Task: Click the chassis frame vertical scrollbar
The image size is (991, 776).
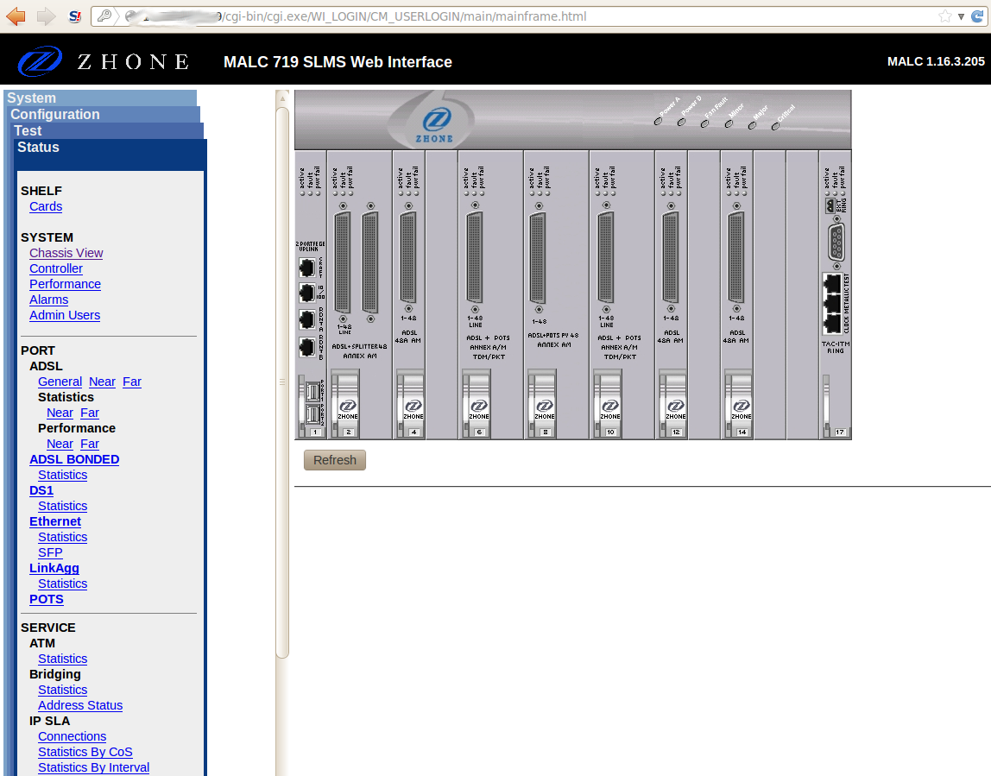Action: tap(282, 382)
